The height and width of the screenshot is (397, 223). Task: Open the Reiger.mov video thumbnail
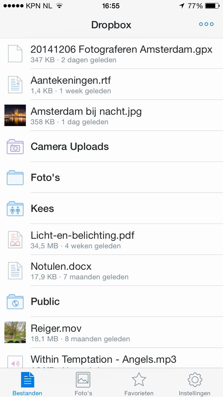15,332
